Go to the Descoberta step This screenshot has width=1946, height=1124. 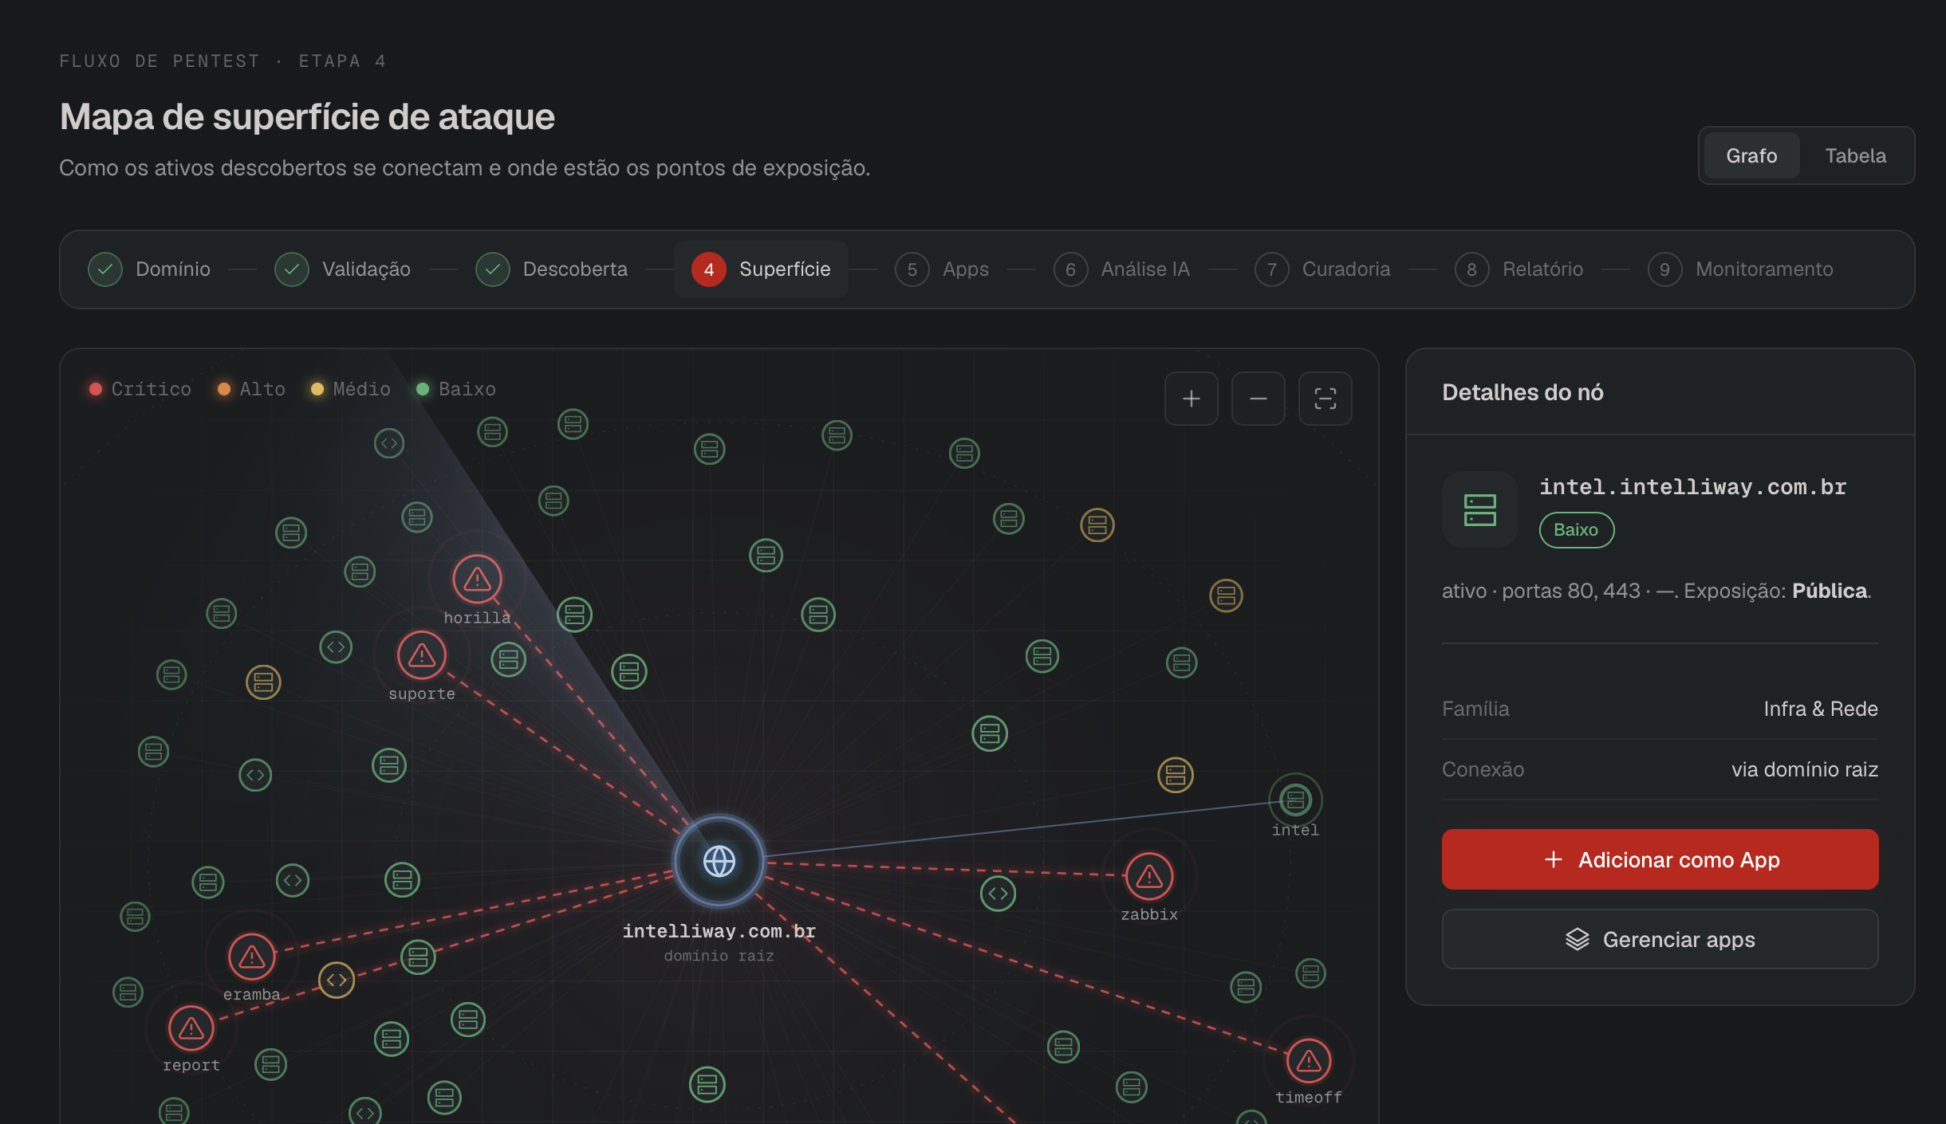(552, 269)
